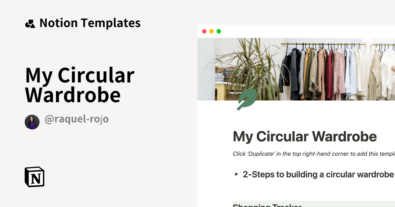Click the '2-Steps to building a circular wardrobe' heading
Screen dimensions: 395x207
tap(318, 174)
